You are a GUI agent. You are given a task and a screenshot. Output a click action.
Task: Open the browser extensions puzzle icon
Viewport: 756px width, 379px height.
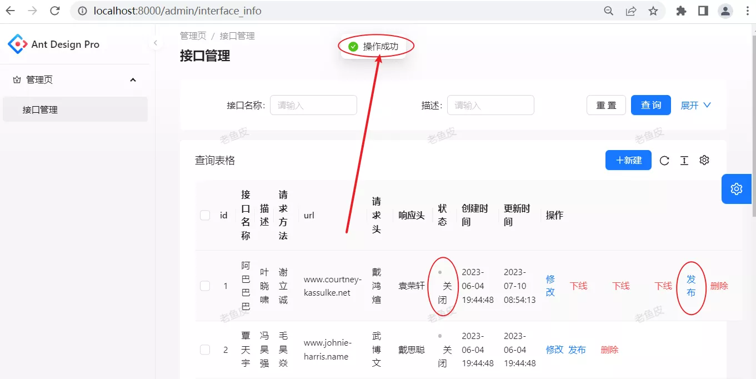(x=681, y=11)
